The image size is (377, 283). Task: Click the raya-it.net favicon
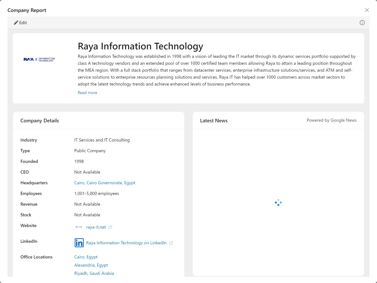[79, 227]
